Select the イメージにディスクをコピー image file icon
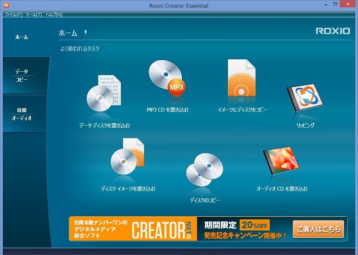The height and width of the screenshot is (255, 358). (x=241, y=78)
